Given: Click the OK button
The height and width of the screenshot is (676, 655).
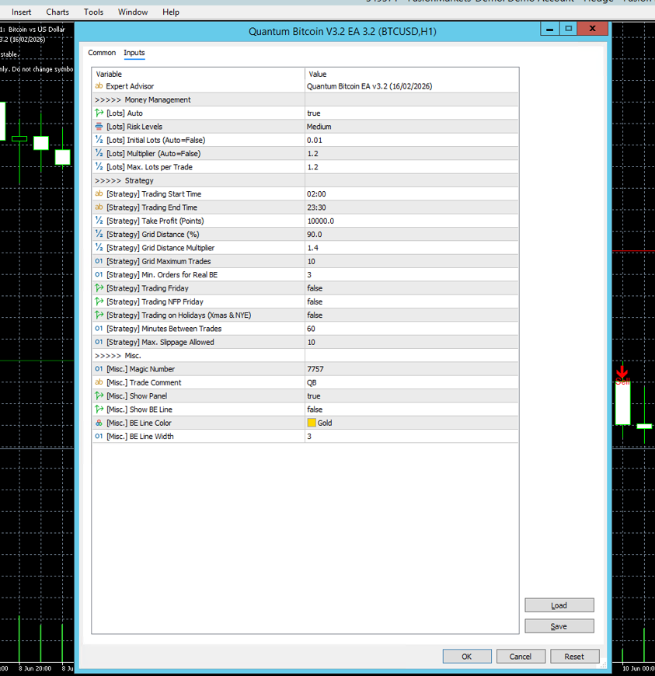Looking at the screenshot, I should pyautogui.click(x=467, y=656).
